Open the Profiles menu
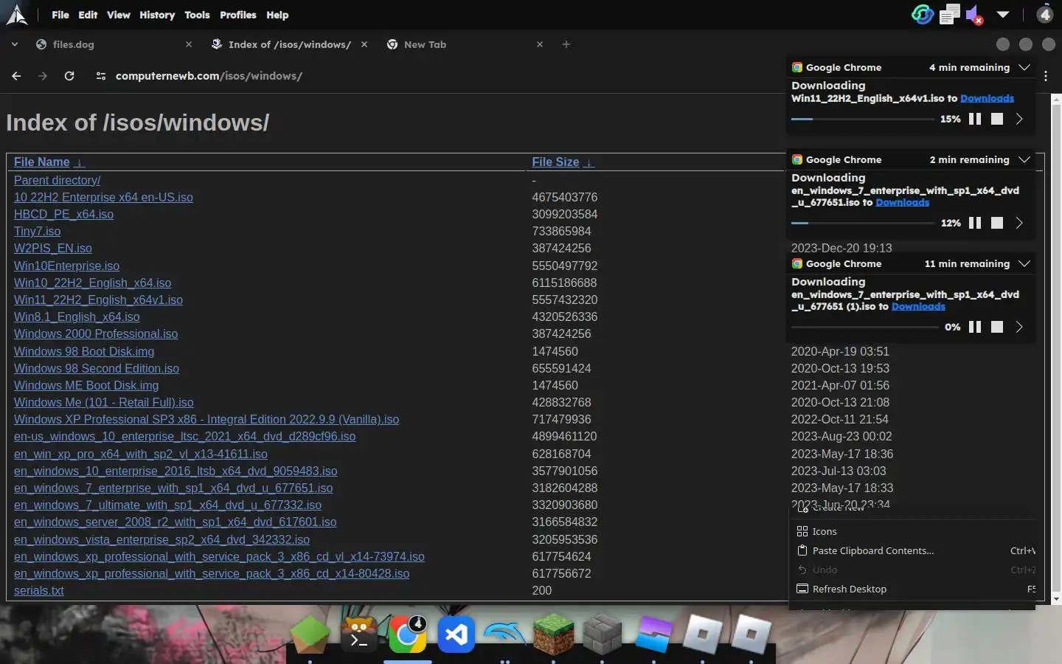This screenshot has height=664, width=1062. click(238, 15)
